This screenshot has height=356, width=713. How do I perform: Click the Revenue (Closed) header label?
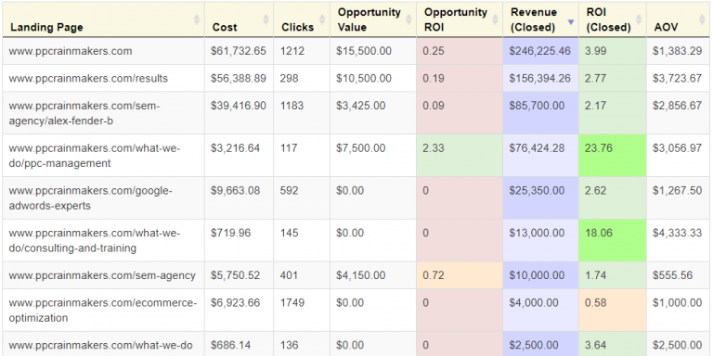coord(534,19)
